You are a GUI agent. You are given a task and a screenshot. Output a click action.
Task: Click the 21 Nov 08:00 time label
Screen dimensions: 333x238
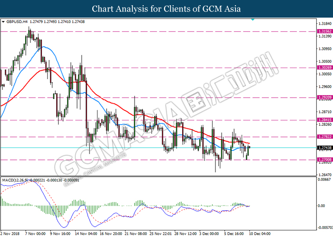[x=136, y=234]
